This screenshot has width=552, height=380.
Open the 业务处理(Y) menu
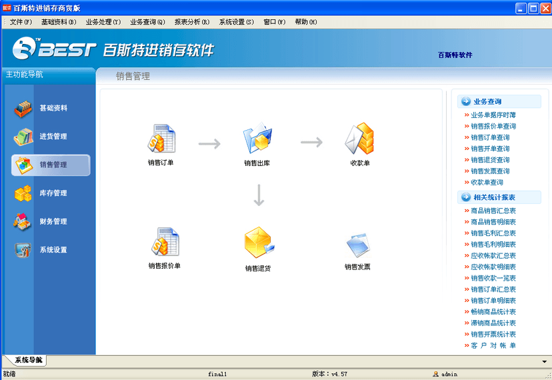click(103, 22)
